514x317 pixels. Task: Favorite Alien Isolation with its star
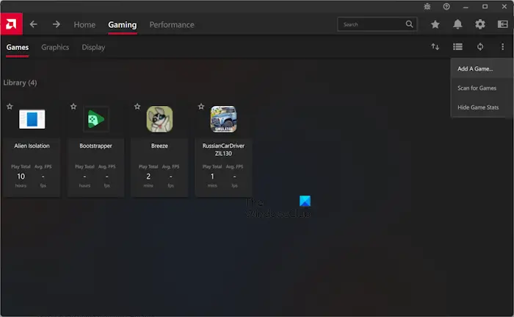(x=10, y=107)
